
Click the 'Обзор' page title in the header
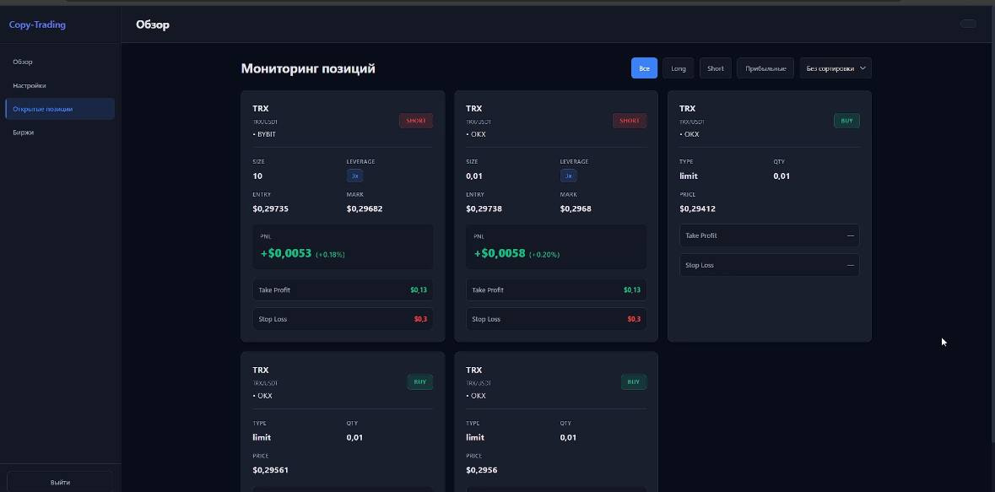[x=152, y=24]
